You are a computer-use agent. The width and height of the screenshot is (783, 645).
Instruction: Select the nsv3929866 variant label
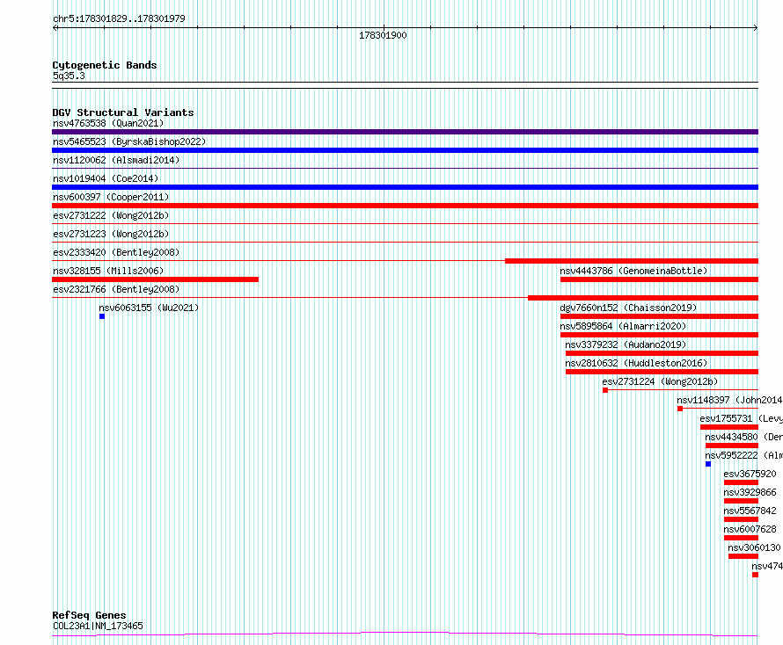(x=750, y=492)
